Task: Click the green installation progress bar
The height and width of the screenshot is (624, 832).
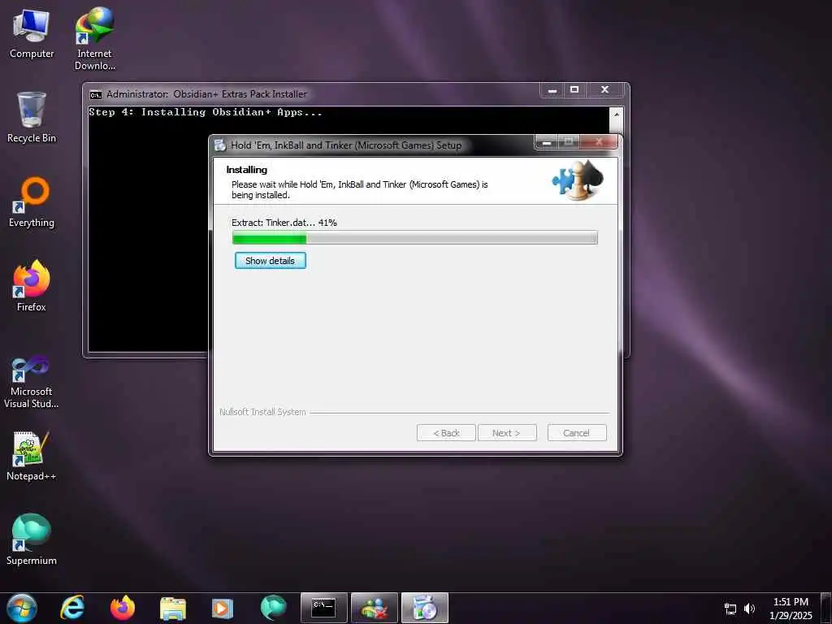Action: click(x=415, y=238)
